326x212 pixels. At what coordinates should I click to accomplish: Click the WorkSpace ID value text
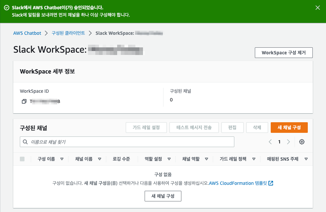pyautogui.click(x=45, y=101)
